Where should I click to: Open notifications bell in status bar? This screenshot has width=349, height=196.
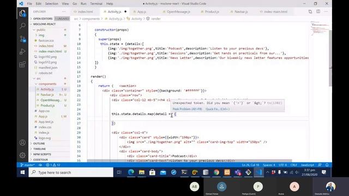coord(327,165)
